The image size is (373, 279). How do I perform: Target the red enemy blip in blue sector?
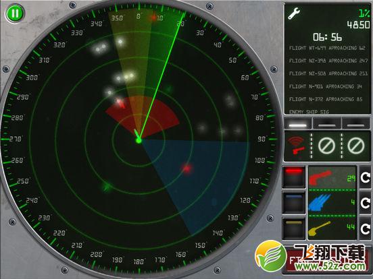pos(187,168)
